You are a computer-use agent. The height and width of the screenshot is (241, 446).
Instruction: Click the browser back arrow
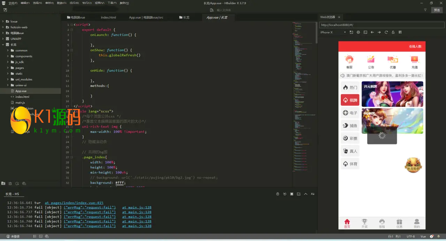[x=372, y=32]
